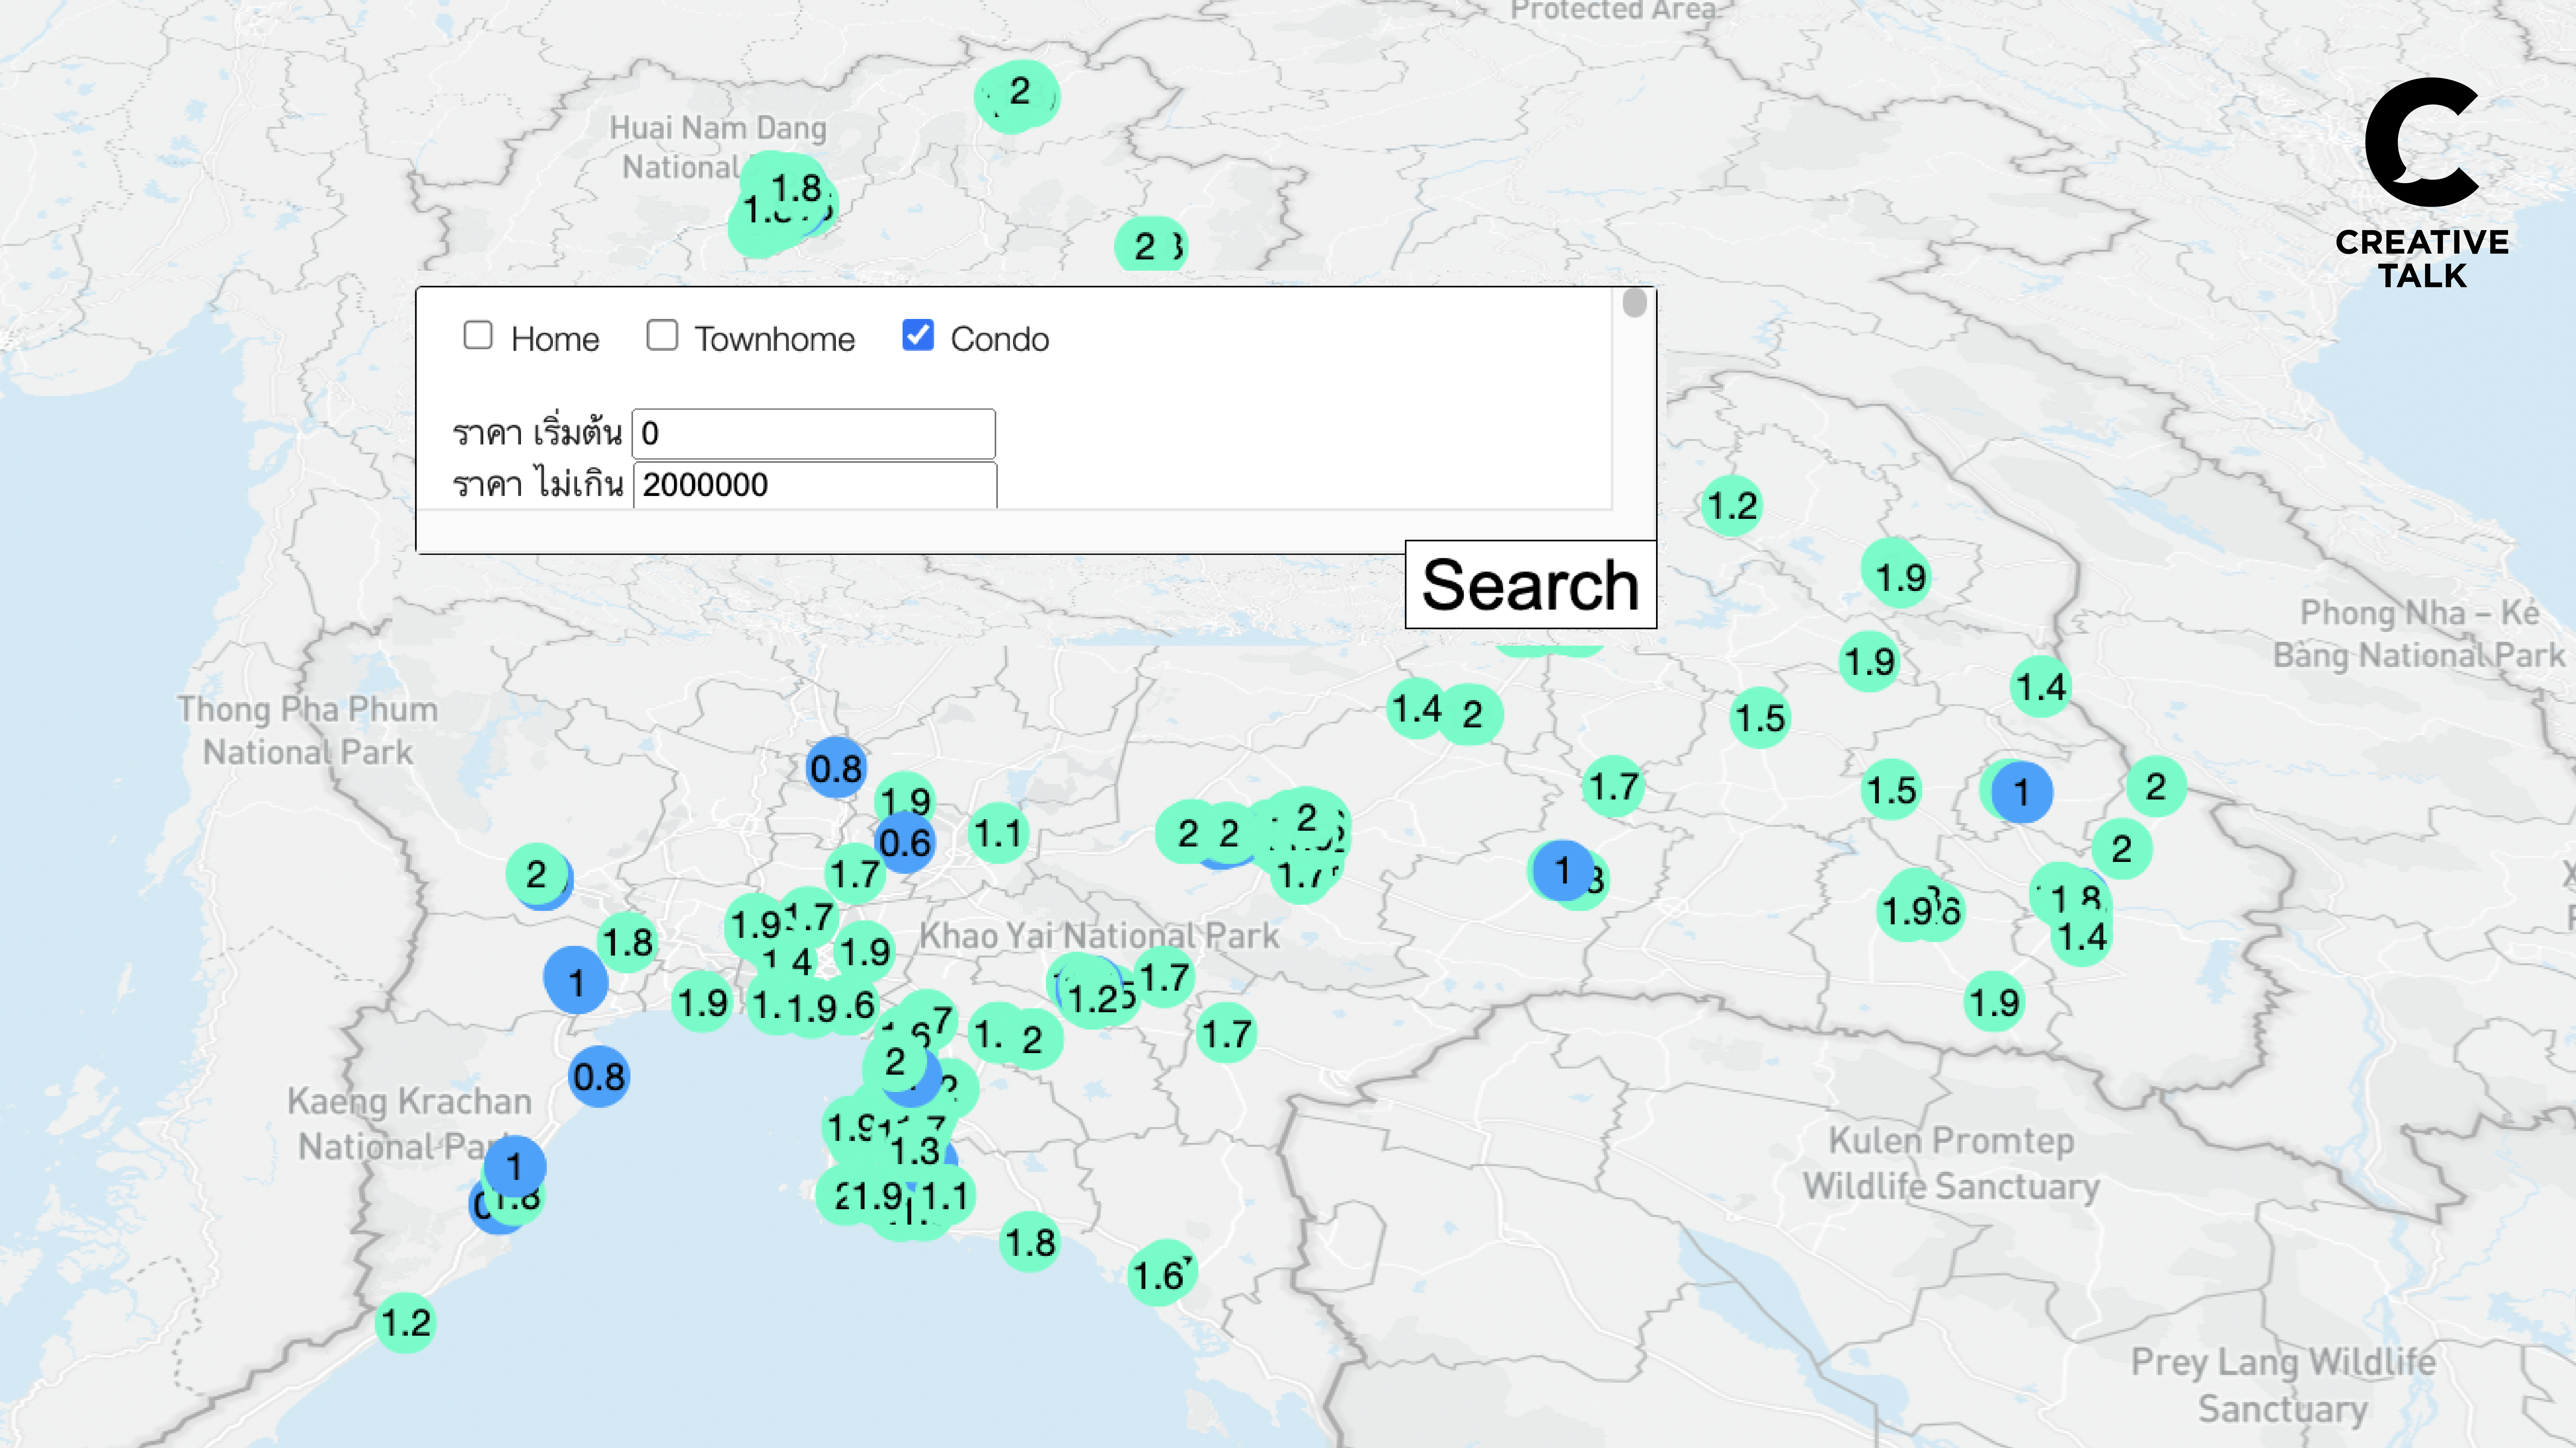Select the 1.8 marker on the southeast coast

pyautogui.click(x=1030, y=1242)
